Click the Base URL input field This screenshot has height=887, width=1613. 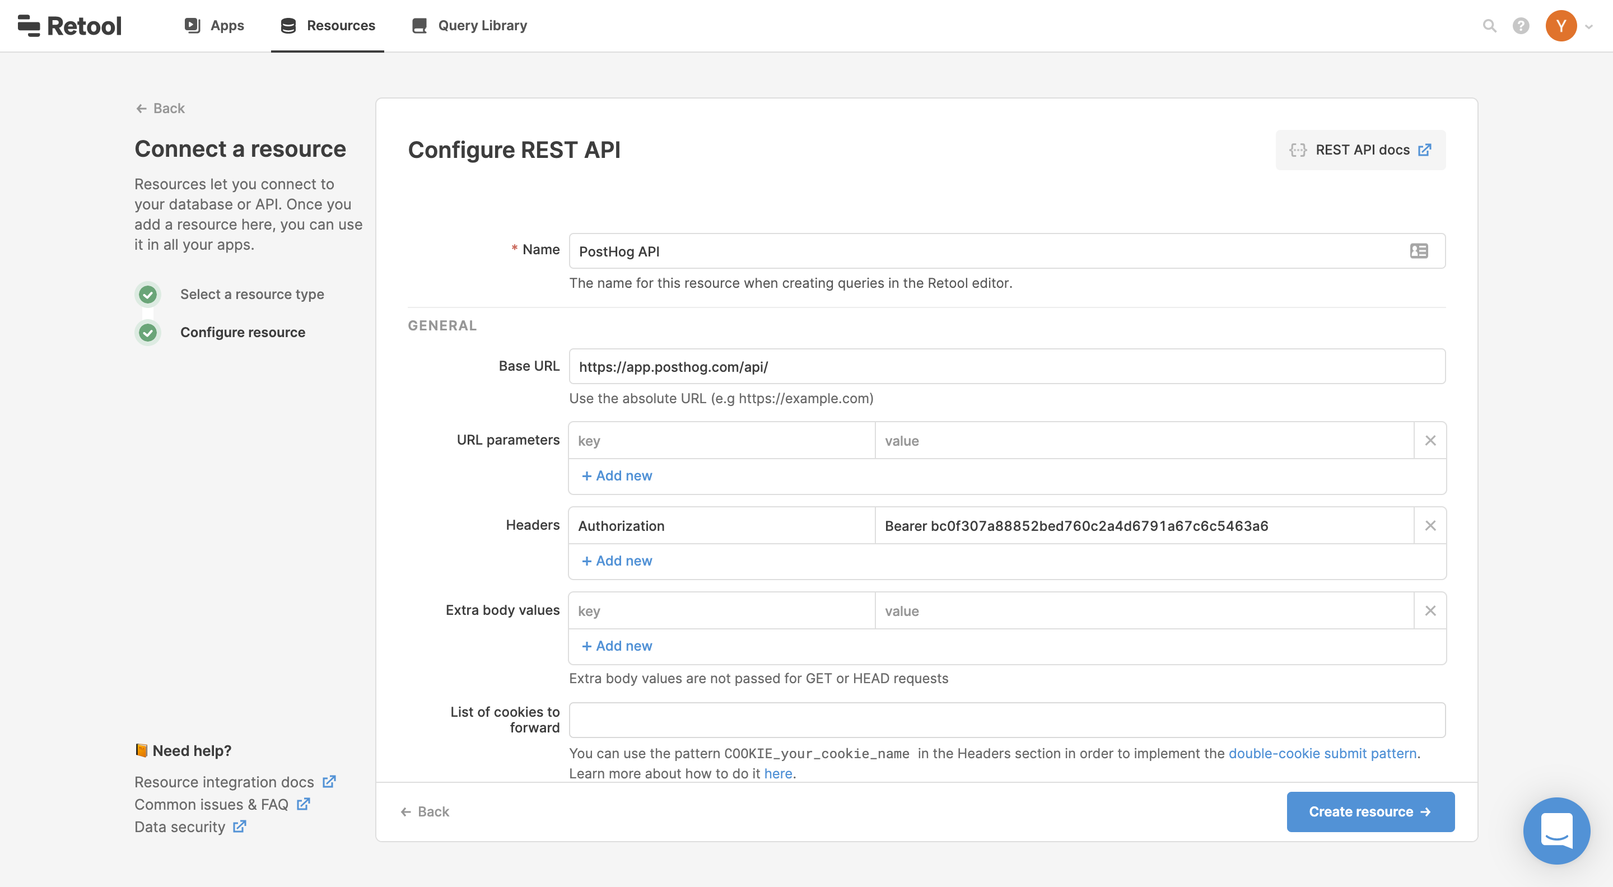pos(1006,366)
